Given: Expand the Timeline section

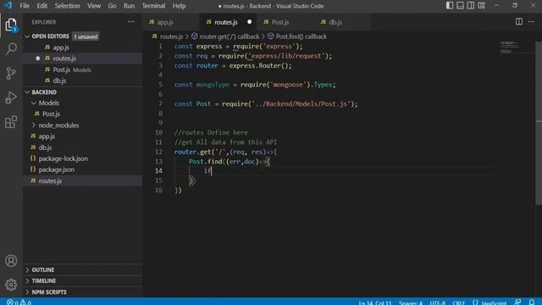Looking at the screenshot, I should pyautogui.click(x=83, y=280).
